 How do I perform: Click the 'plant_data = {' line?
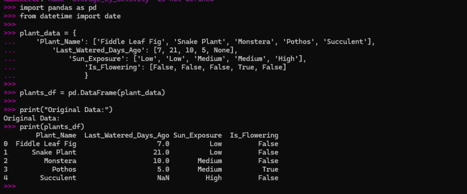(x=48, y=33)
